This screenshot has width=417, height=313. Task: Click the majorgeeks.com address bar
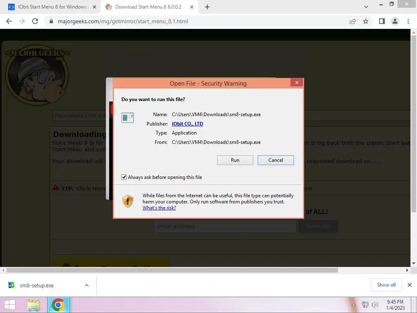[197, 21]
